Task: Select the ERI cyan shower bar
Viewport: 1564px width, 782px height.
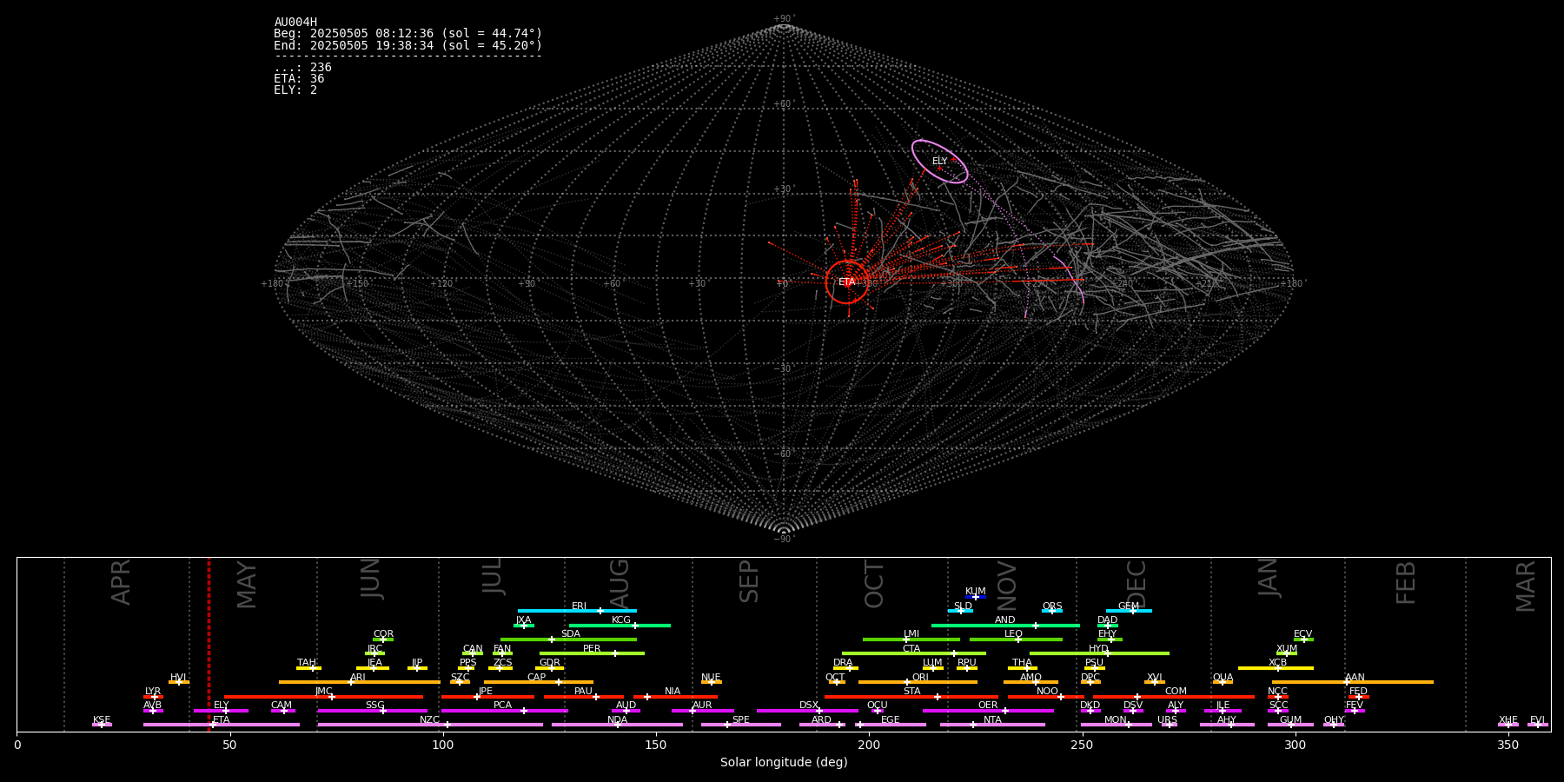Action: pos(577,611)
